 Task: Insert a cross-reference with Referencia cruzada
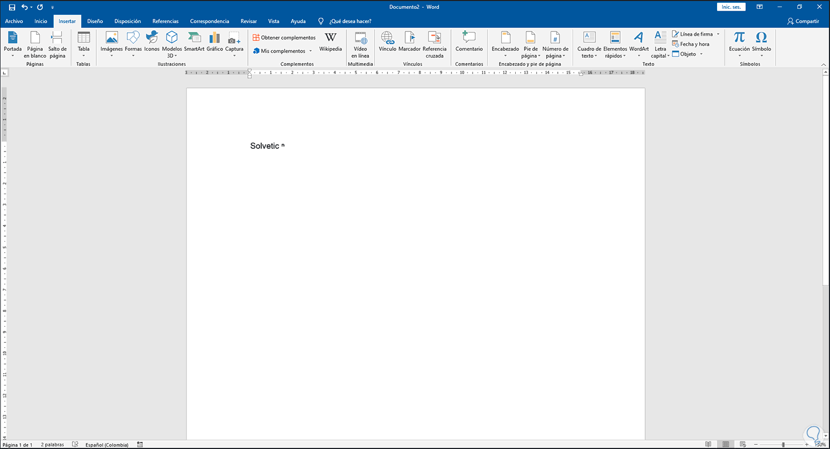click(434, 44)
